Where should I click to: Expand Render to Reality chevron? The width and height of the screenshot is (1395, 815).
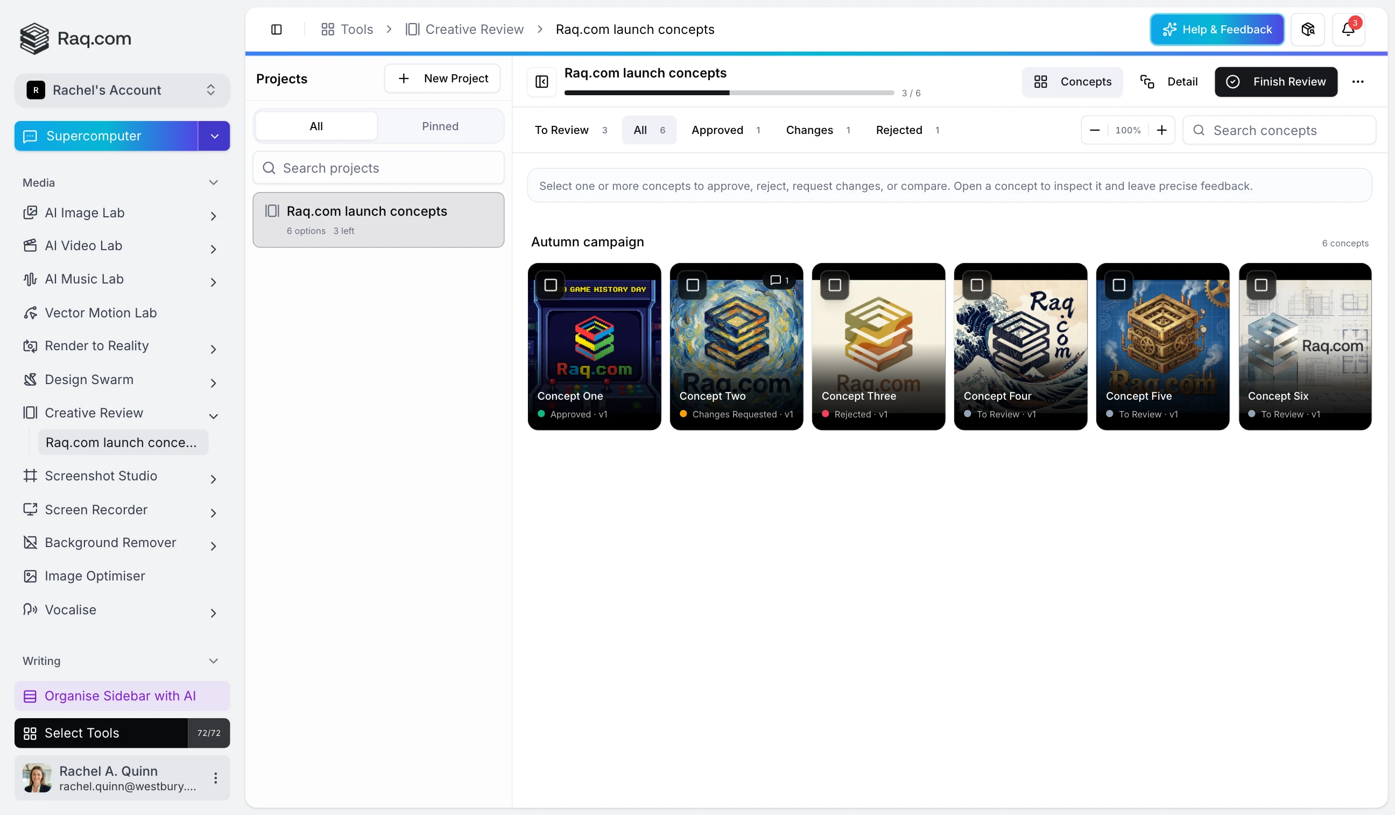click(213, 350)
